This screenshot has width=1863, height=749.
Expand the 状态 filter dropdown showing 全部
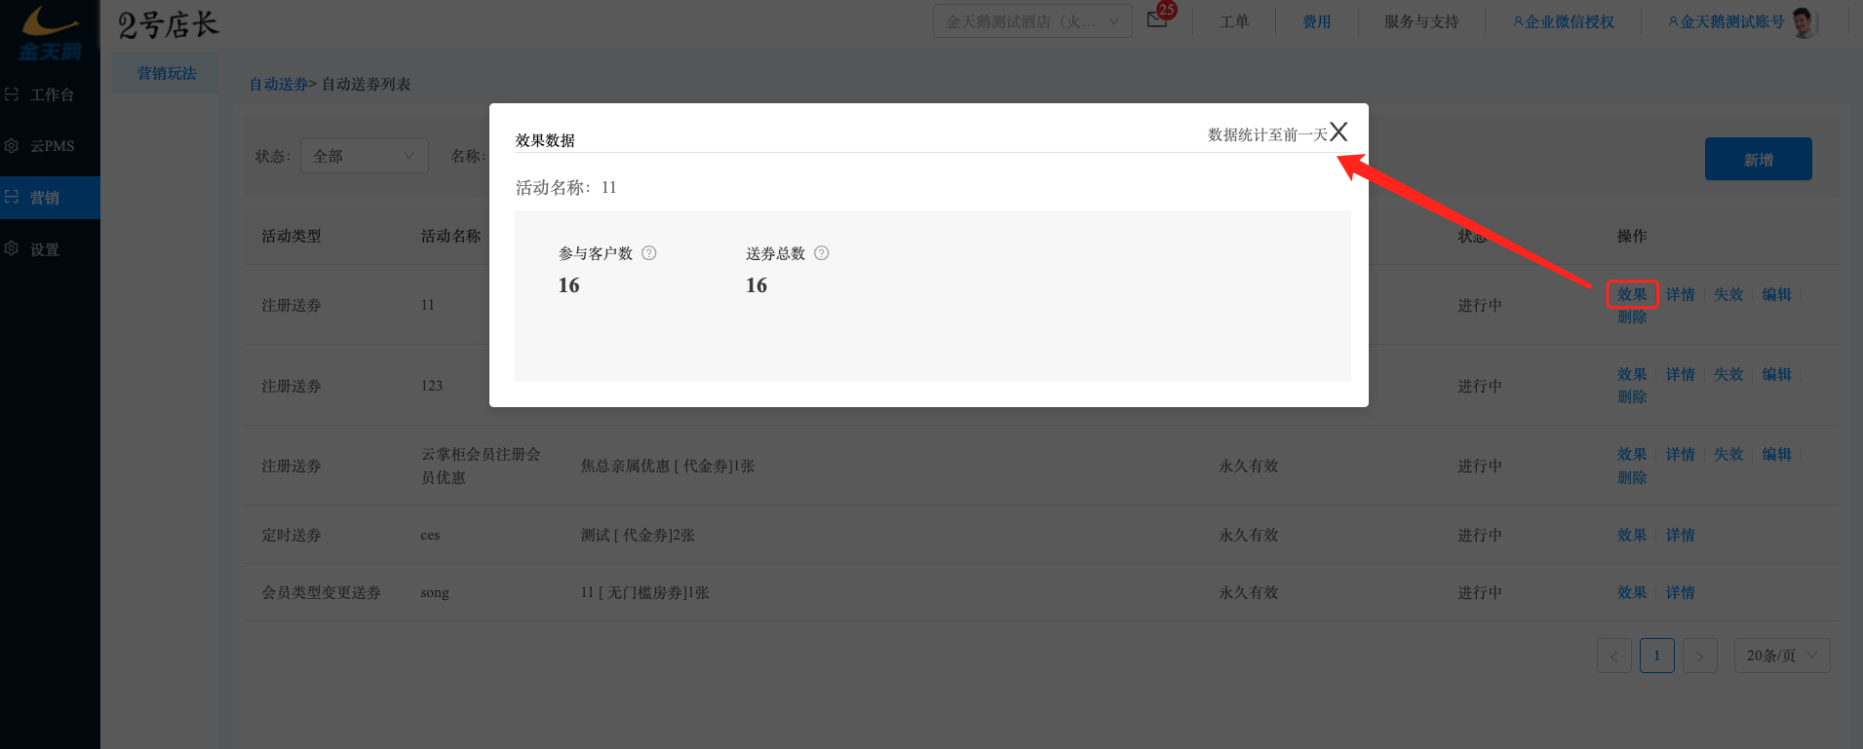point(365,156)
